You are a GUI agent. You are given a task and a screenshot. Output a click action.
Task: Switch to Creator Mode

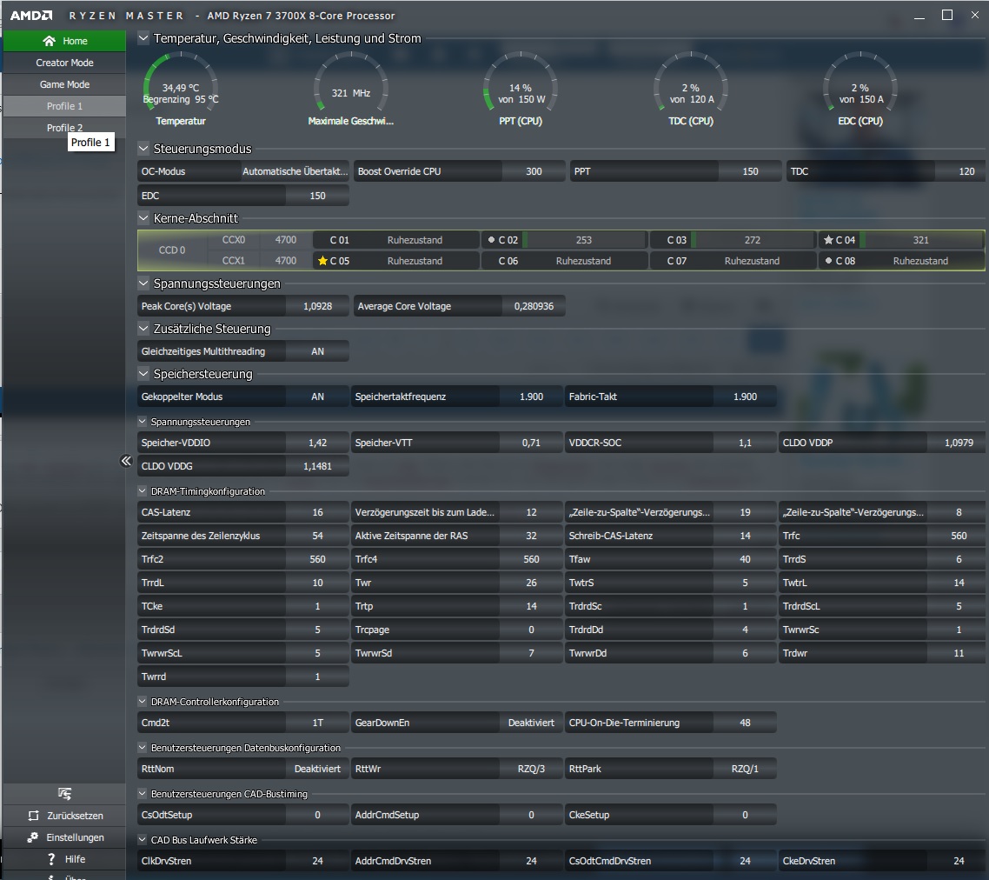(64, 63)
